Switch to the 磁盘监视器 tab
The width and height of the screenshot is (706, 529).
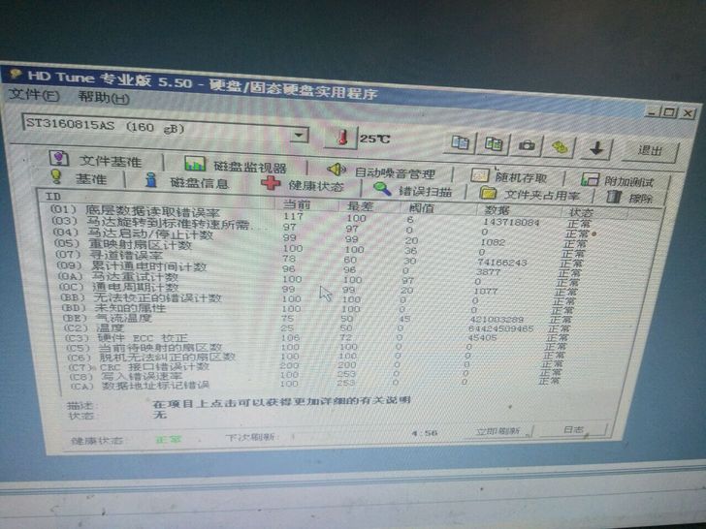tap(236, 165)
